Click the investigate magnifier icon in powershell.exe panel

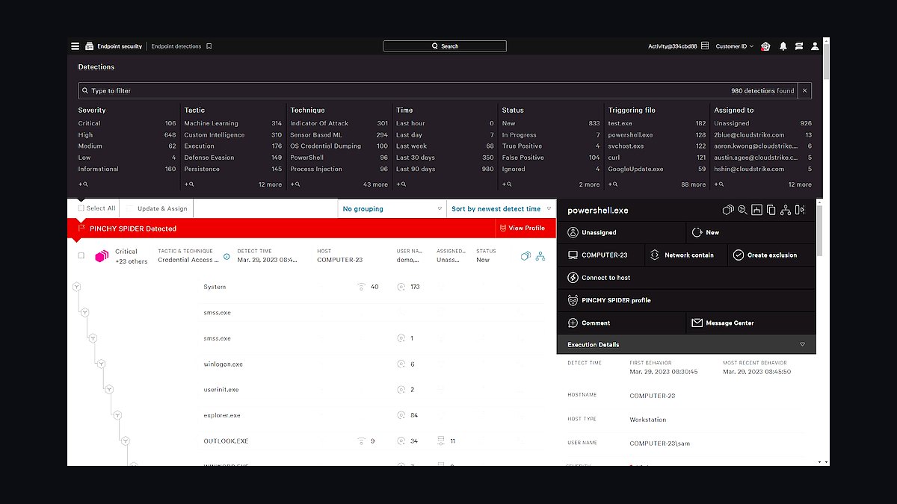click(742, 211)
